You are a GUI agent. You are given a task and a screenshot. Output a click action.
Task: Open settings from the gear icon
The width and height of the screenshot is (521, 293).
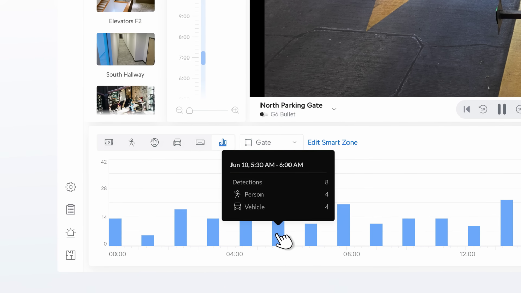tap(71, 187)
